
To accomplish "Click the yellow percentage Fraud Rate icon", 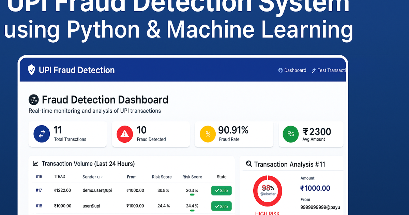I will [208, 134].
